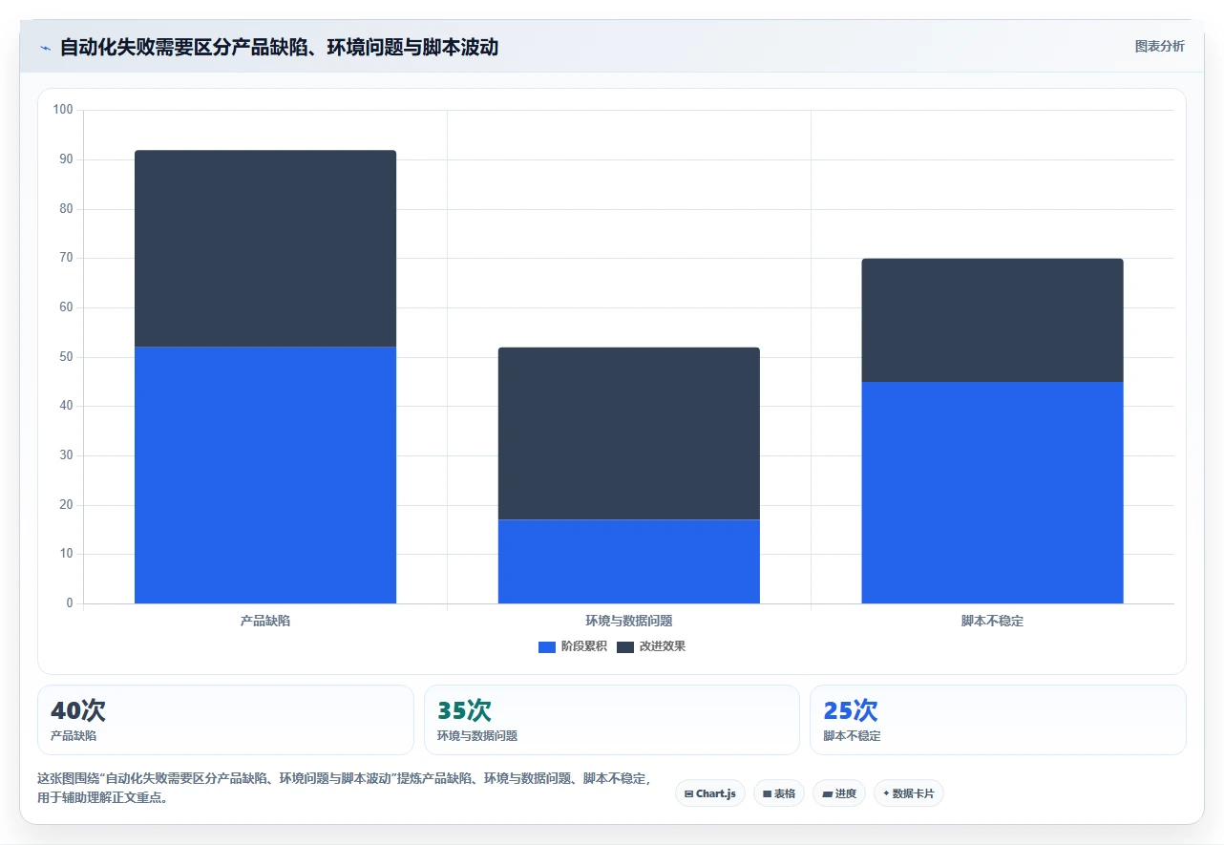Click the lightning icon beside the chart title
The width and height of the screenshot is (1224, 845).
tap(45, 48)
